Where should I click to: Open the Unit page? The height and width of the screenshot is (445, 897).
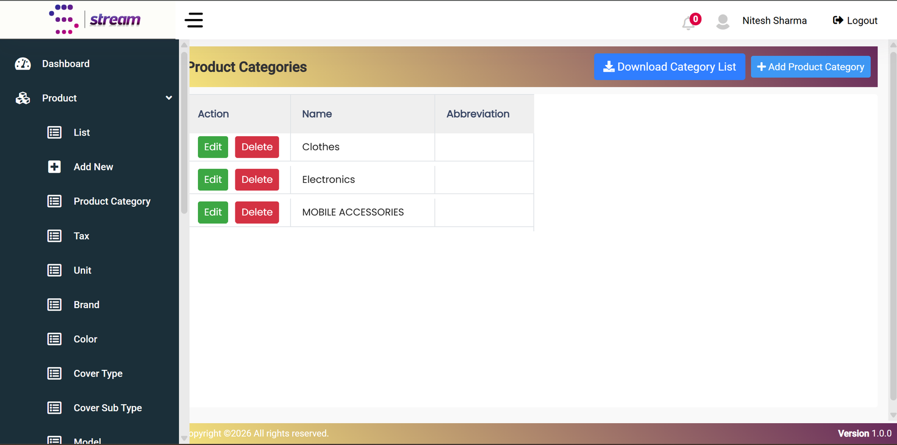pos(82,270)
